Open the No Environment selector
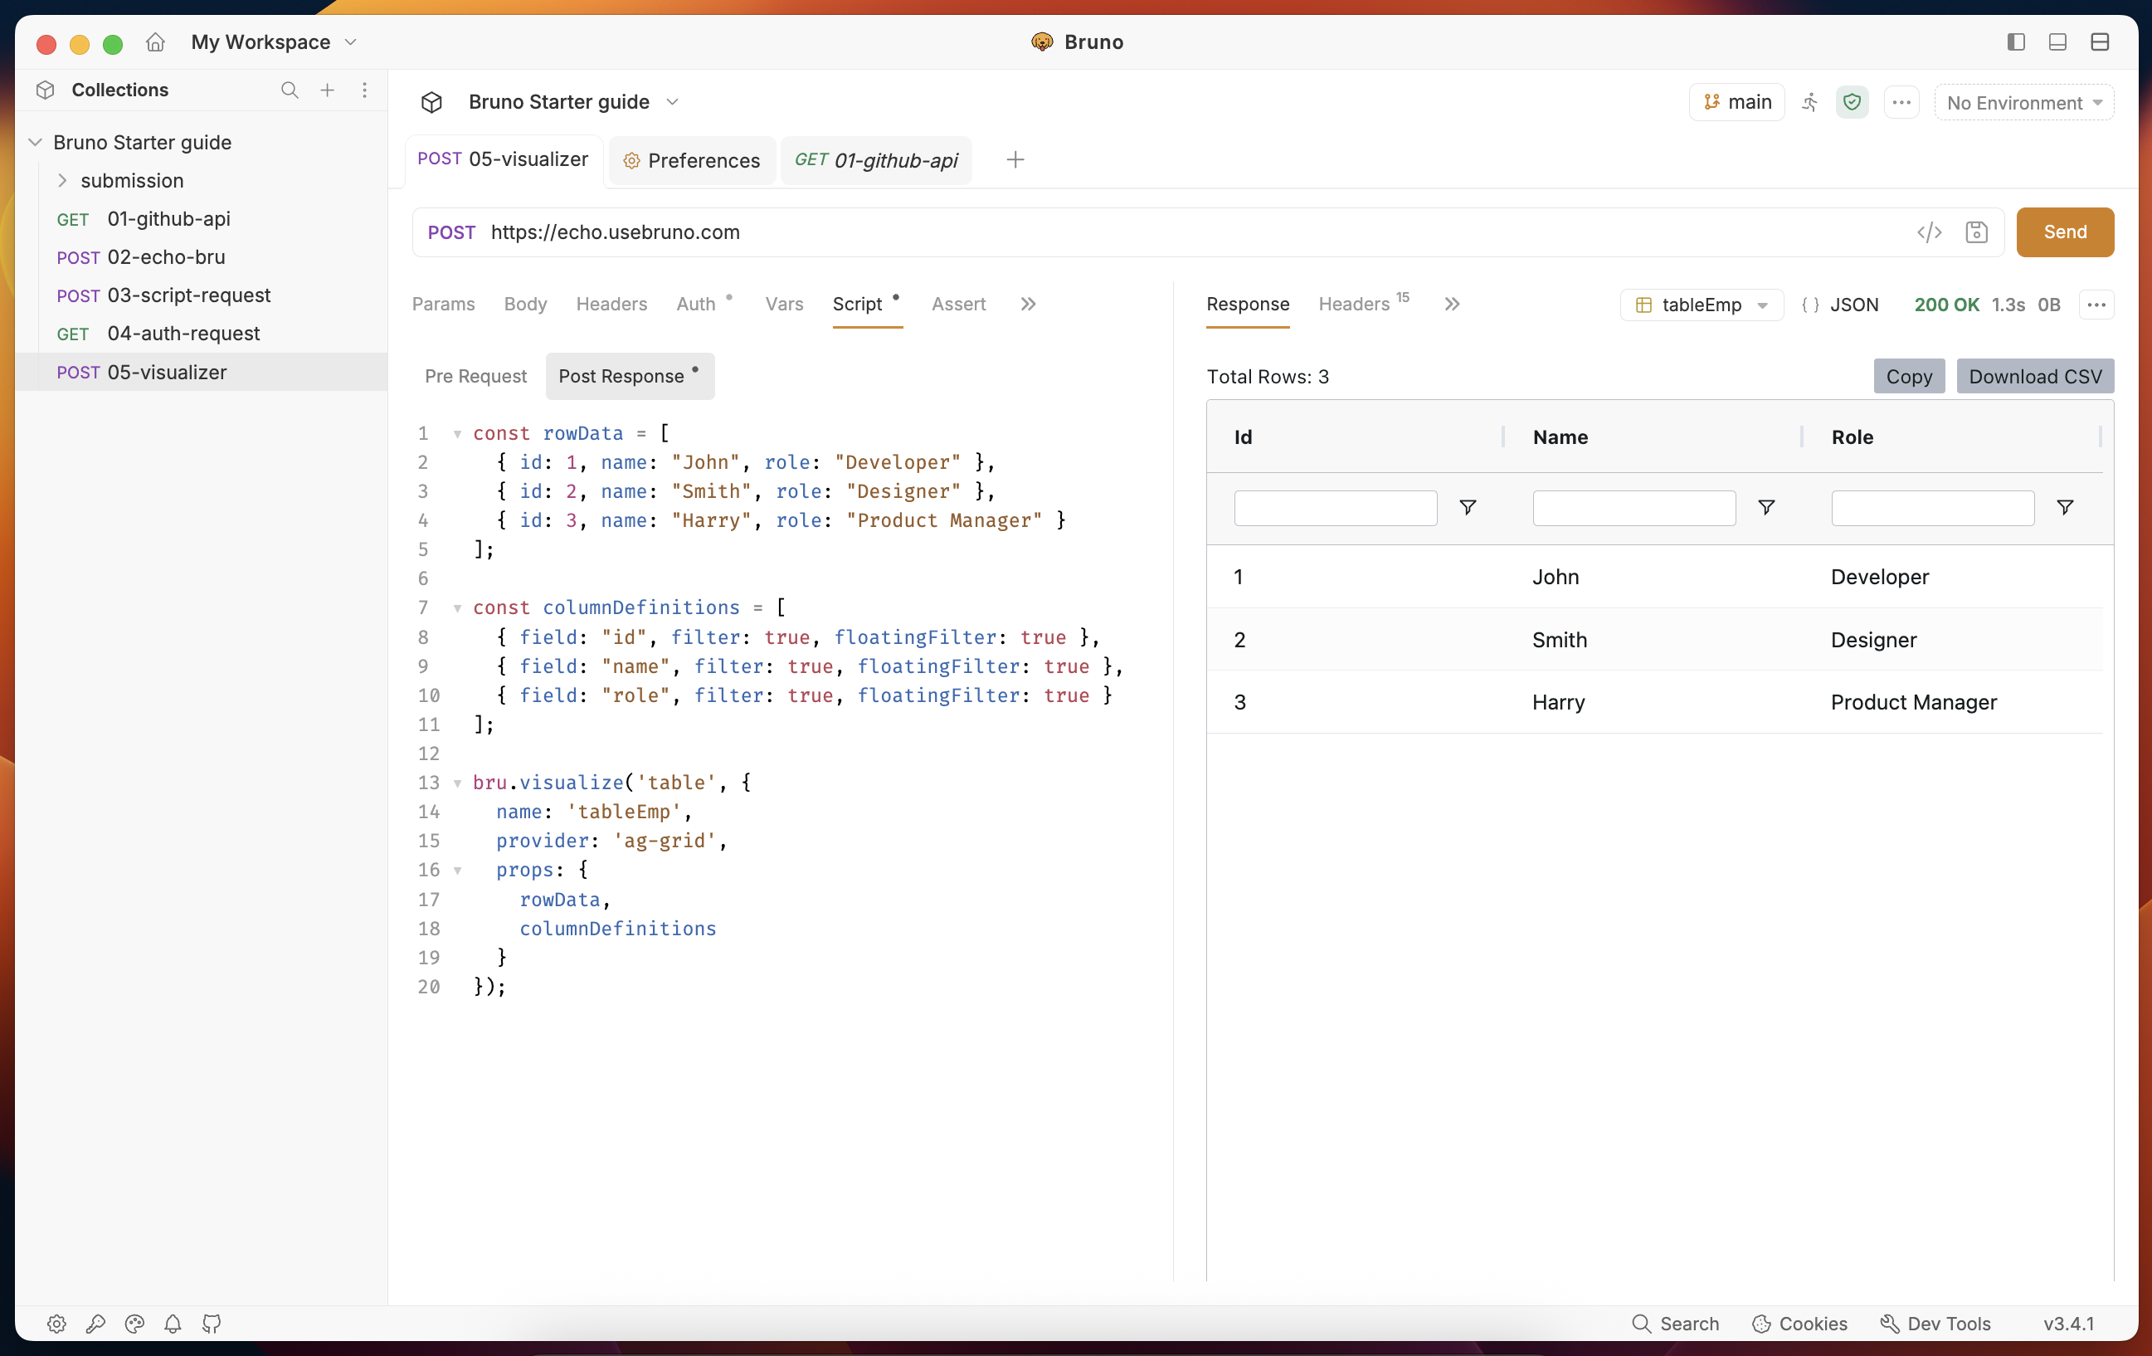The height and width of the screenshot is (1356, 2152). [x=2024, y=103]
